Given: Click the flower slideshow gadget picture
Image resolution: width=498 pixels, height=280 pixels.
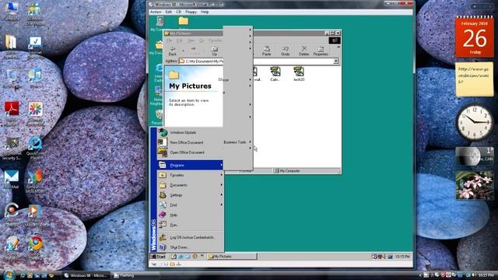Looking at the screenshot, I should pos(475,185).
